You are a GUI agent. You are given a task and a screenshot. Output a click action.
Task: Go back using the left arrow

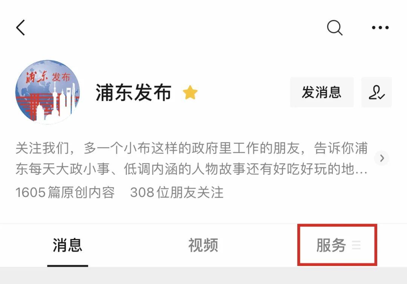point(20,27)
